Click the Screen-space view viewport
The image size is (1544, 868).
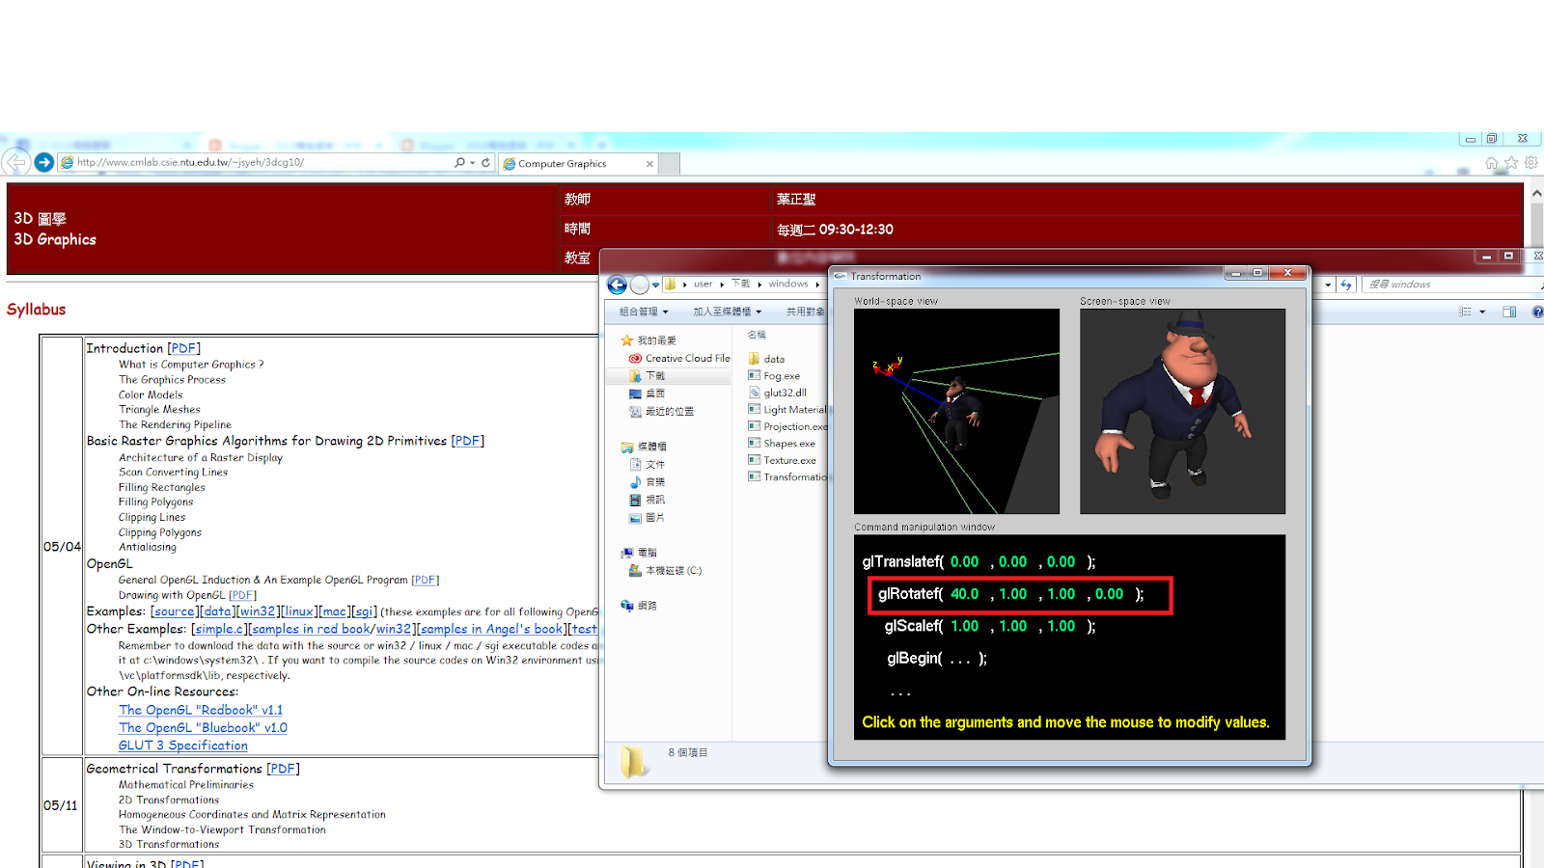pyautogui.click(x=1182, y=411)
